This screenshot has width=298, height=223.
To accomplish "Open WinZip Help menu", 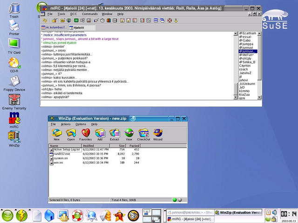I will 94,124.
